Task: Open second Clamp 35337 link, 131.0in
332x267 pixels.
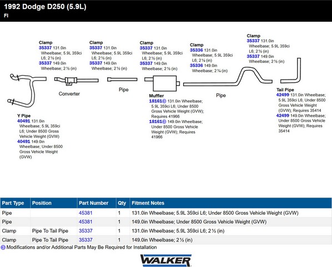Action: 95,48
